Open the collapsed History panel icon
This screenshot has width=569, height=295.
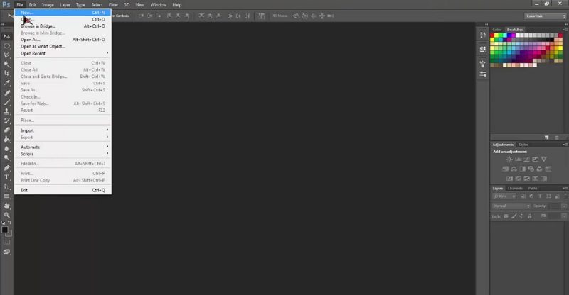click(x=483, y=35)
